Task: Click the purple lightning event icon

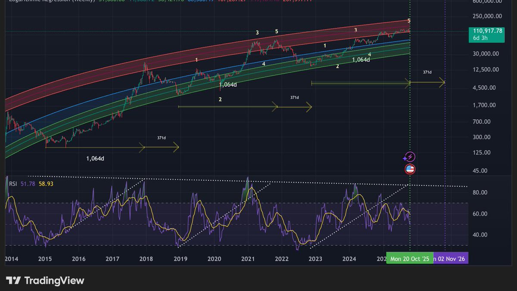Action: point(410,157)
